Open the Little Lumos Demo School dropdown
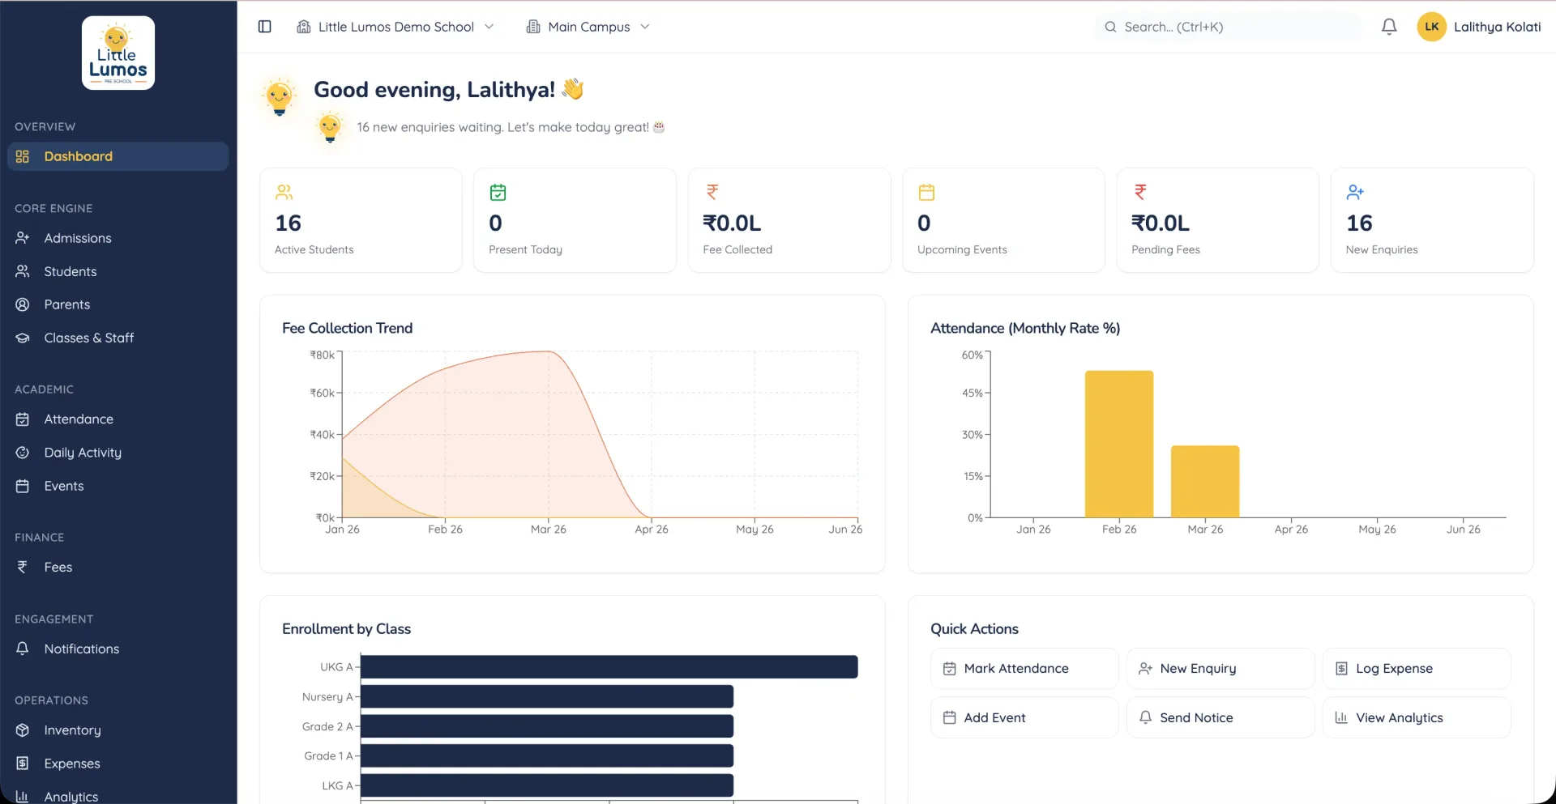Screen dimensions: 1556x804 point(395,27)
